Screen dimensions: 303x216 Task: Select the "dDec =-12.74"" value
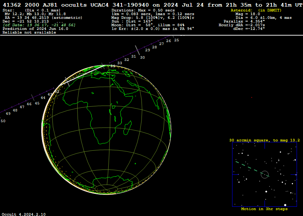pyautogui.click(x=249, y=28)
